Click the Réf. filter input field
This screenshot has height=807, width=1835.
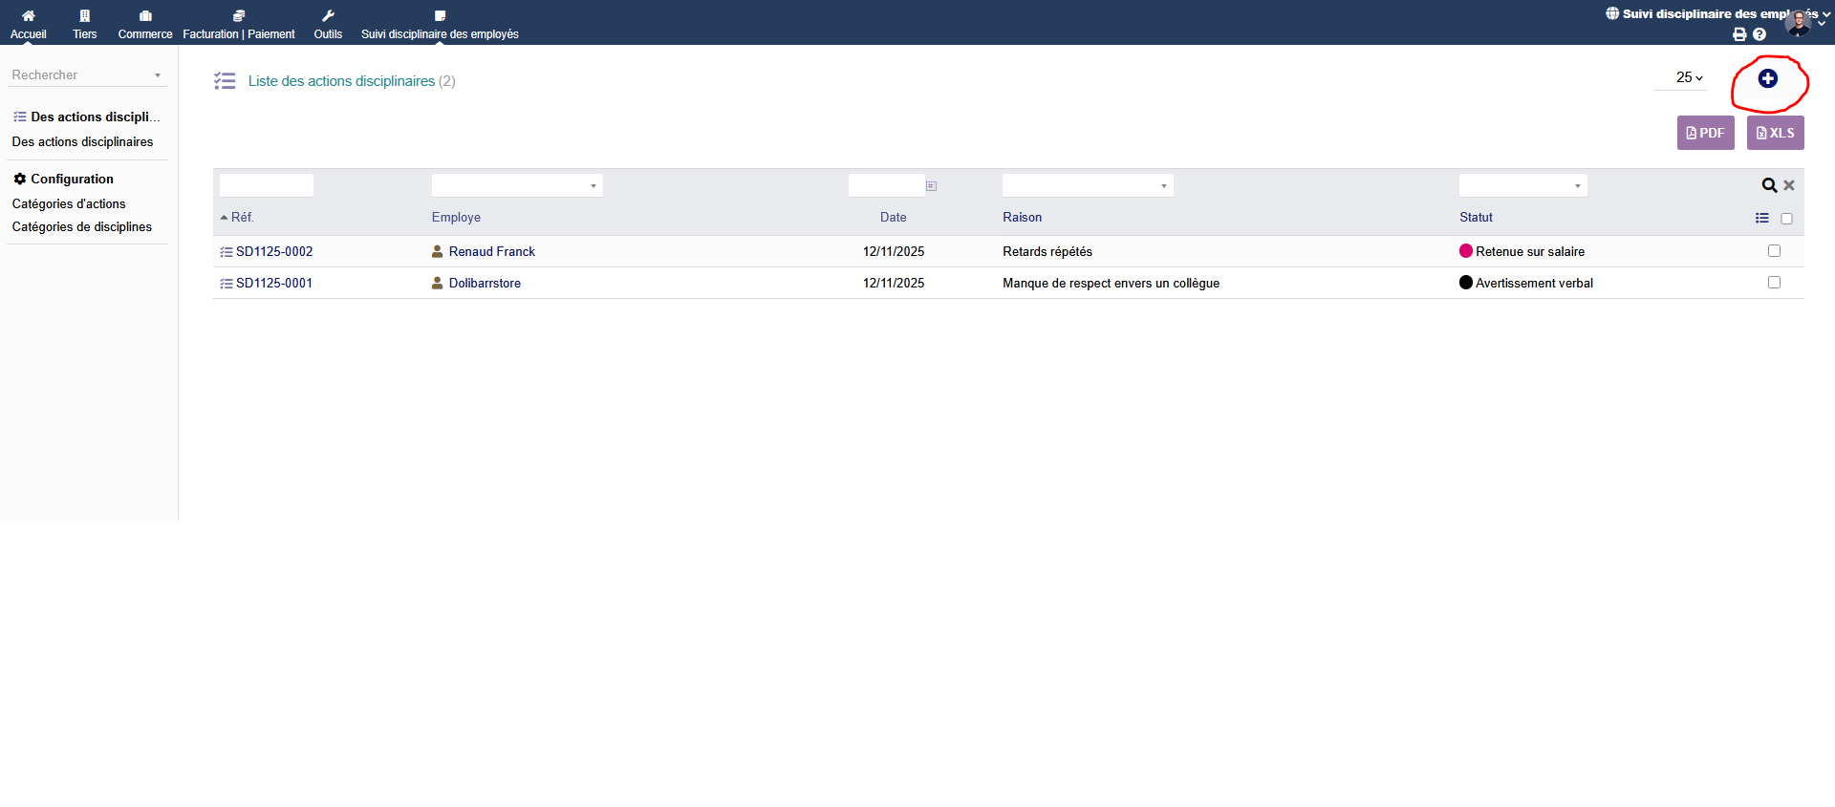click(x=267, y=185)
